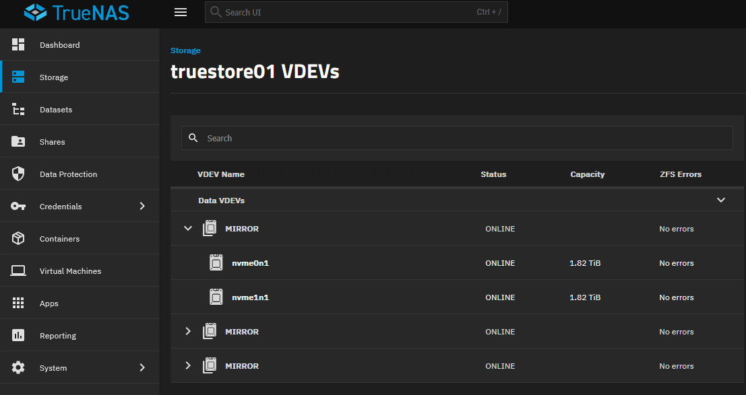Select the Data VDEVs group label

click(x=221, y=201)
